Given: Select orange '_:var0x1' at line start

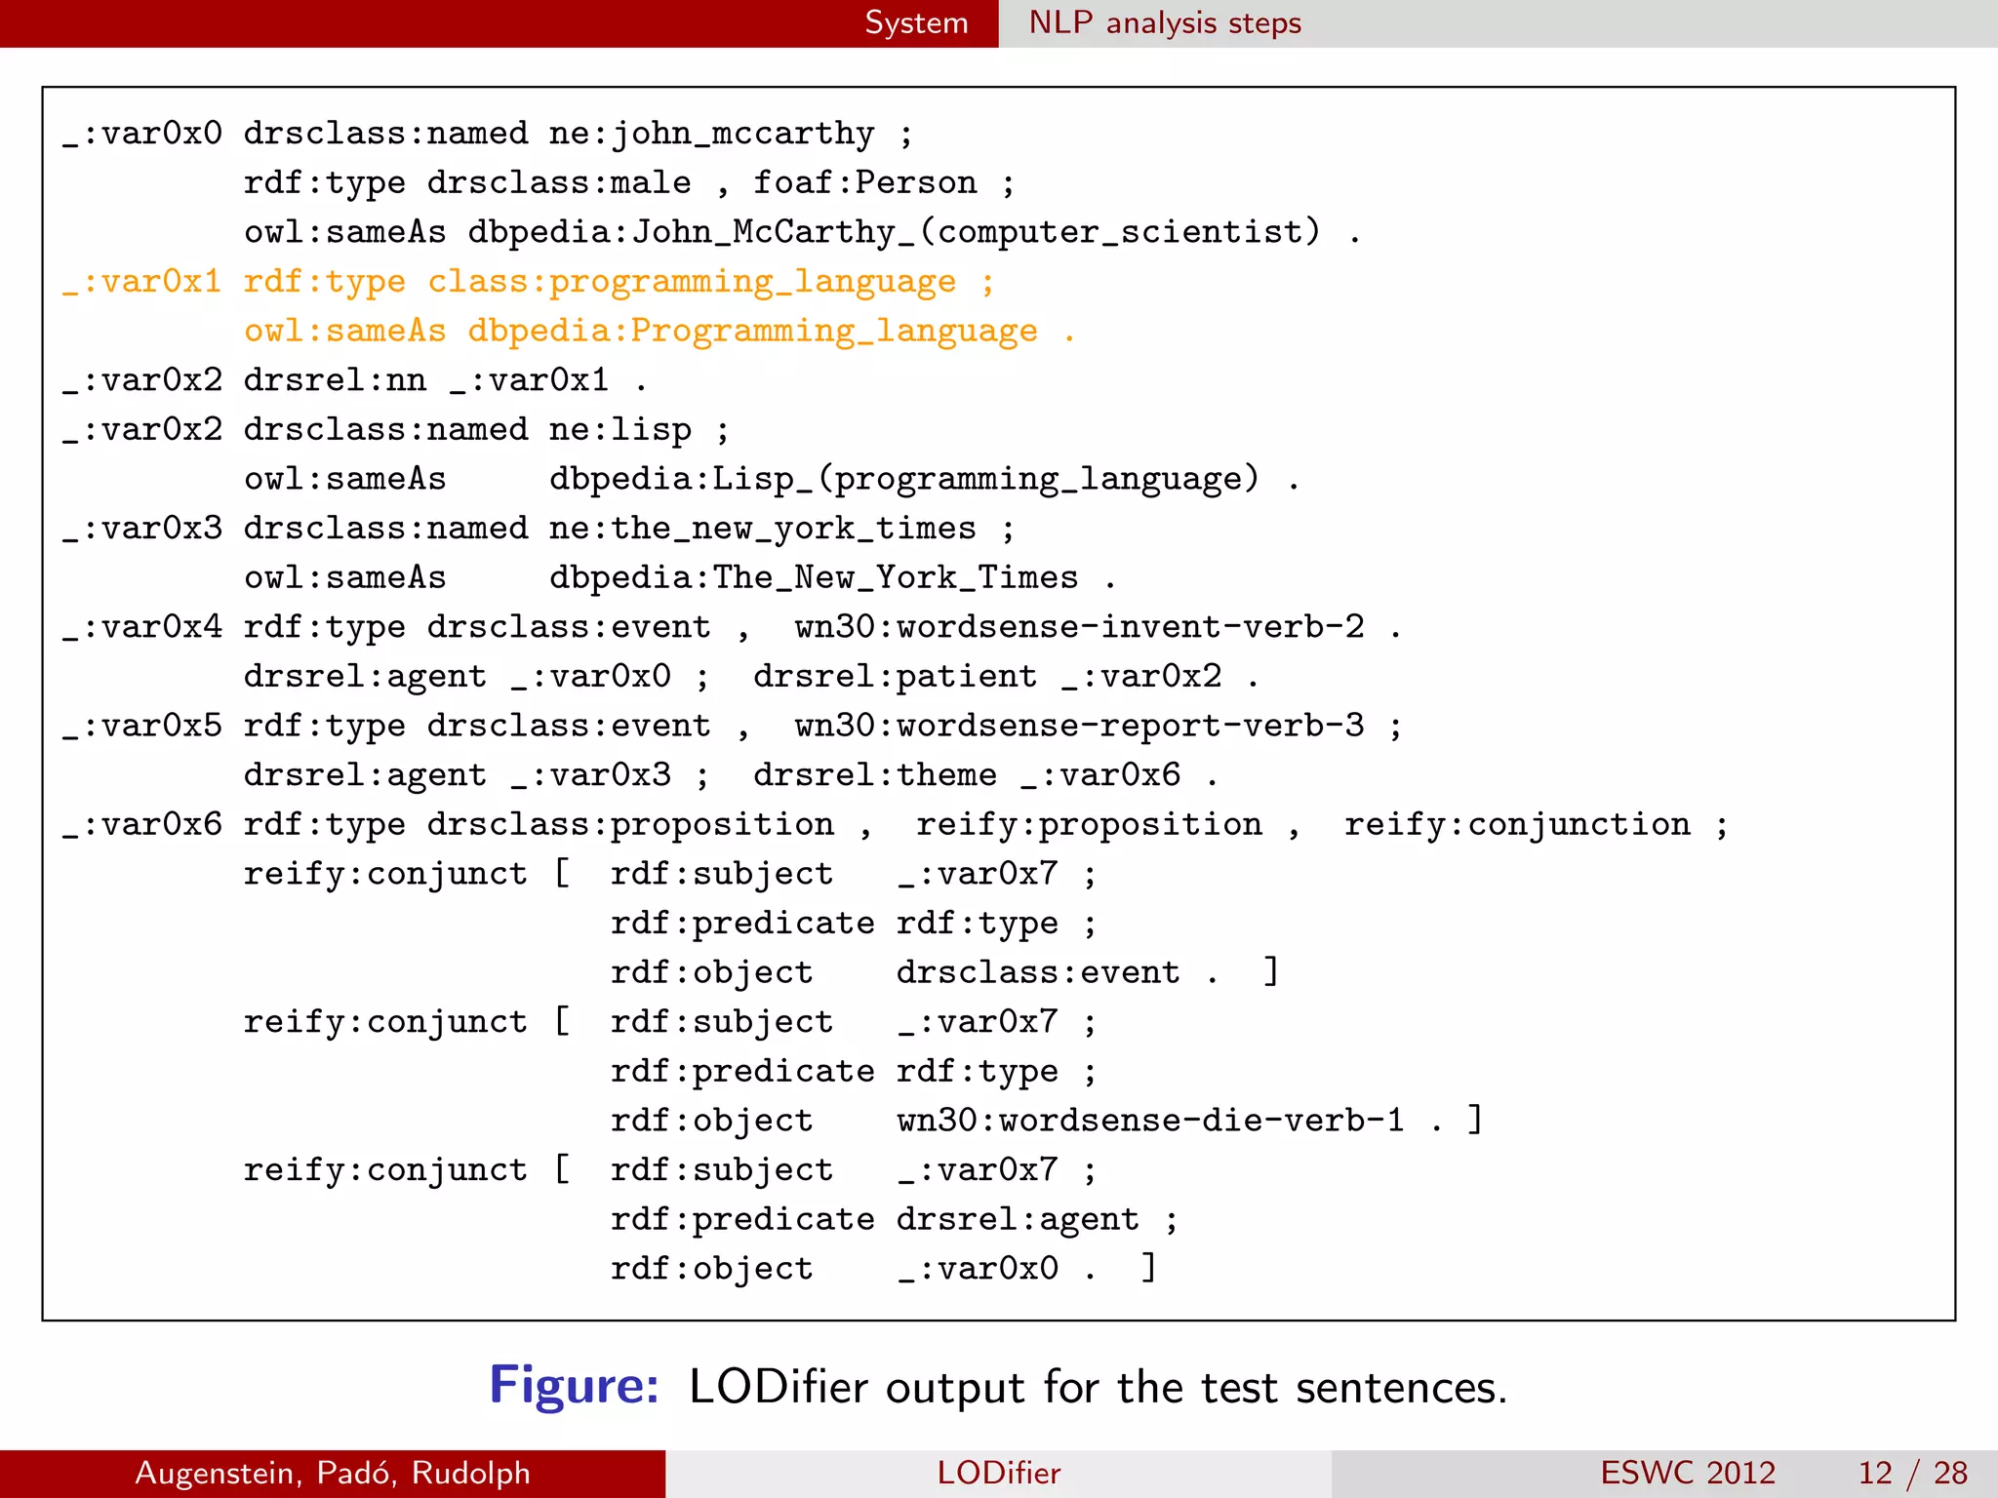Looking at the screenshot, I should [142, 282].
